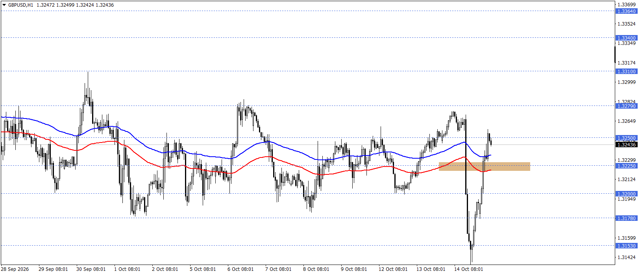640x274 pixels.
Task: Click the triangle arrow before GBPUSD,H1
Action: click(x=4, y=5)
